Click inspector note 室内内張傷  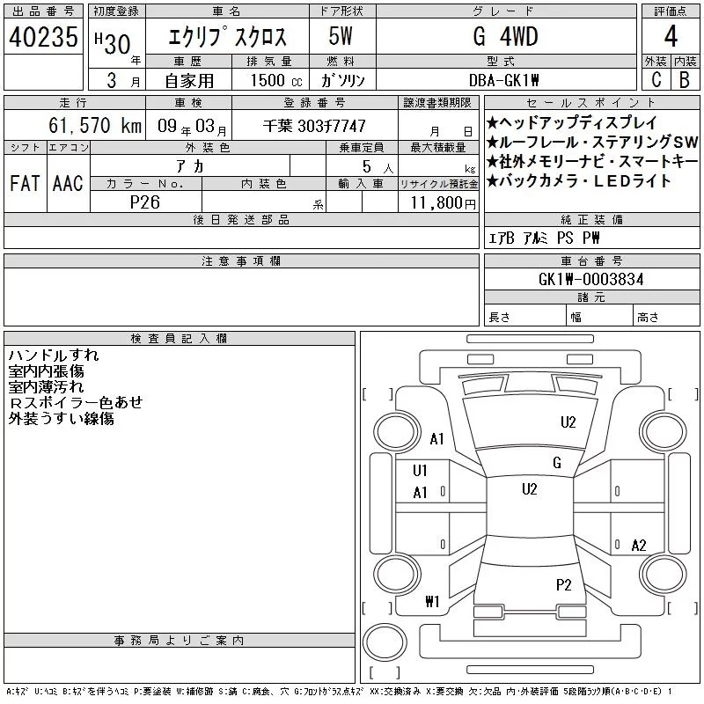47,370
